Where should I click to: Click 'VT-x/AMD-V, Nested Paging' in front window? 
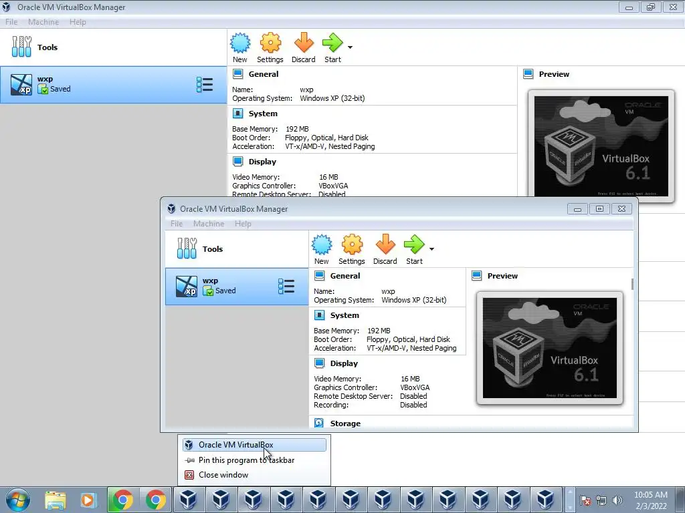point(411,348)
